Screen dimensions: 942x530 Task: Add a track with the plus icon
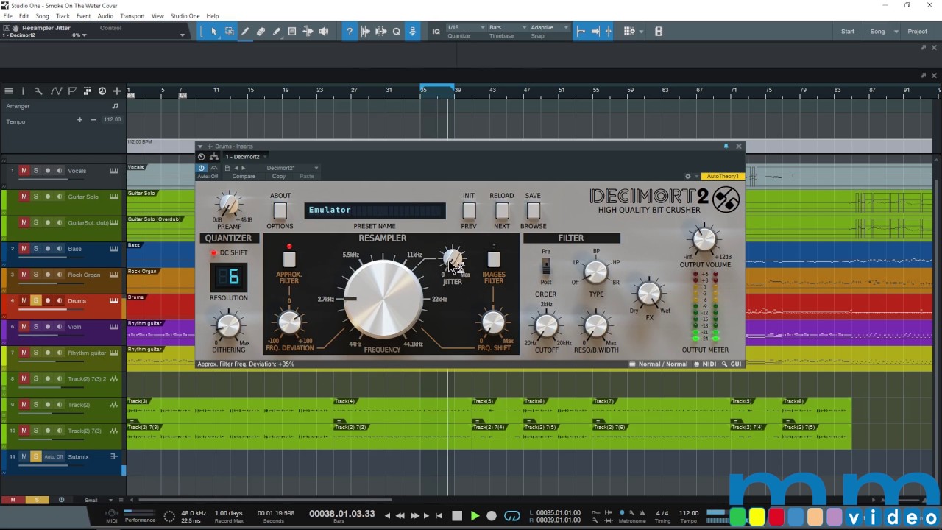click(x=117, y=91)
